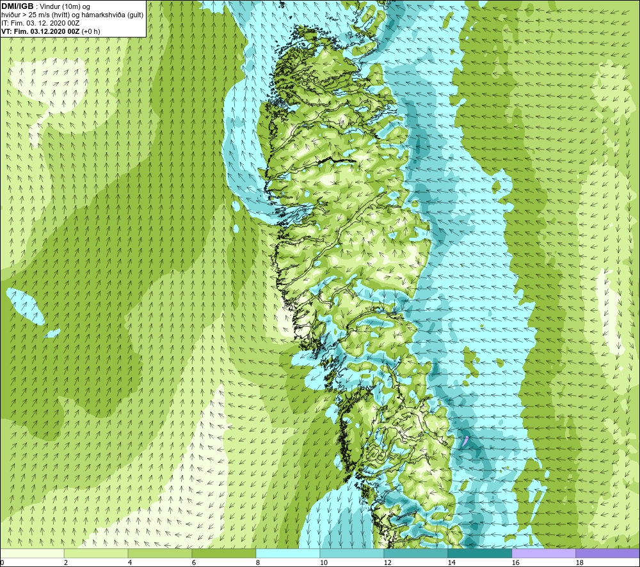Click the scale label '10'
This screenshot has height=567, width=640.
(x=323, y=563)
